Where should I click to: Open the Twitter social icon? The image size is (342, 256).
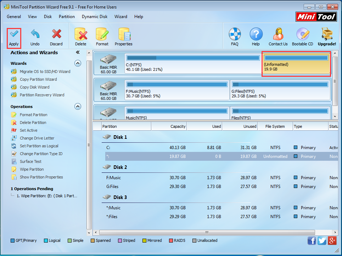[322, 241]
